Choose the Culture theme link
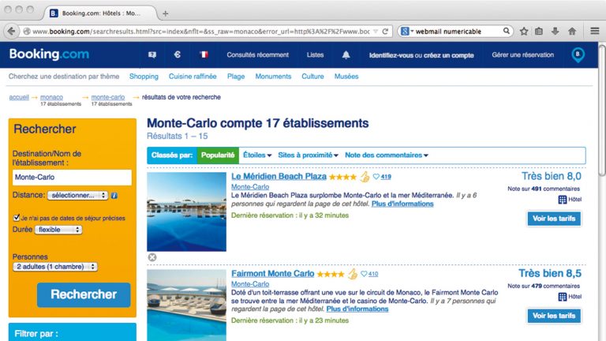The image size is (606, 341). [312, 77]
